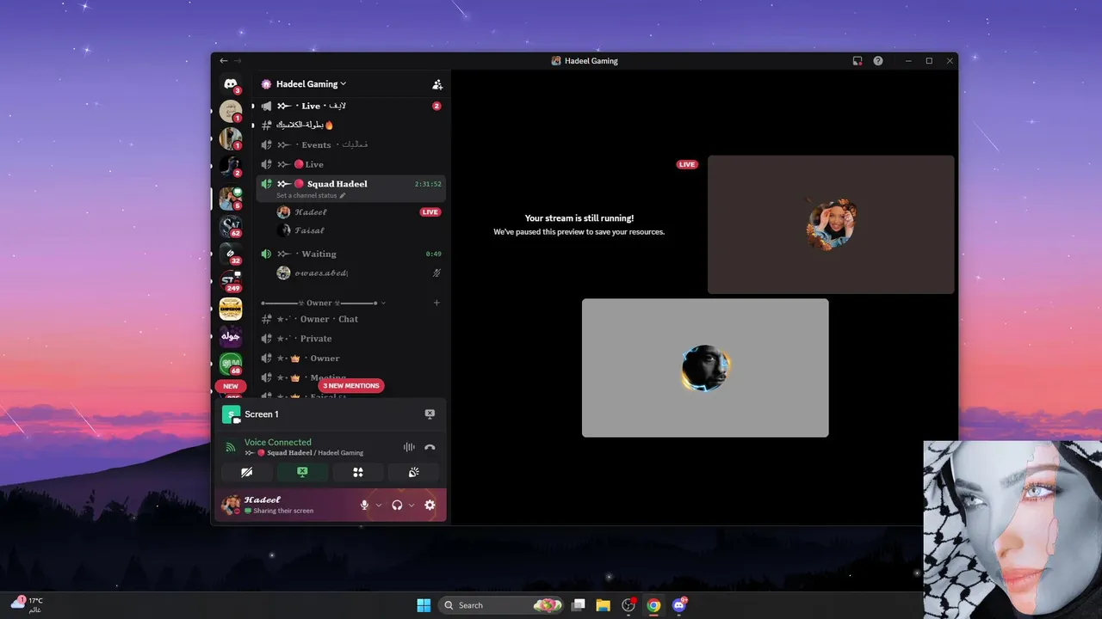The width and height of the screenshot is (1102, 619).
Task: Open the microphone input options arrow
Action: [x=379, y=506]
